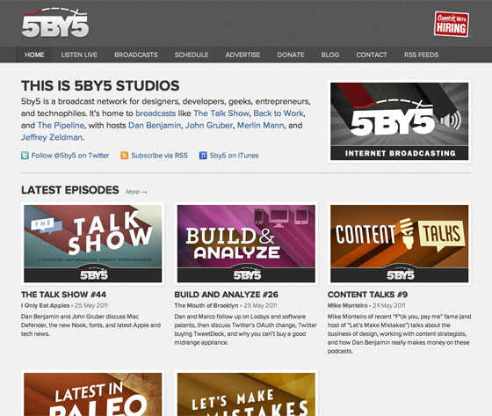Open the Contact page
This screenshot has height=416, width=492.
[371, 55]
